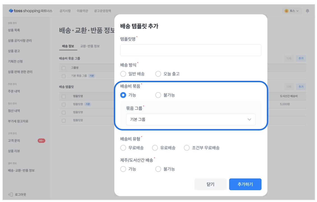Go to 정산 내역 in sidebar

(x=14, y=111)
